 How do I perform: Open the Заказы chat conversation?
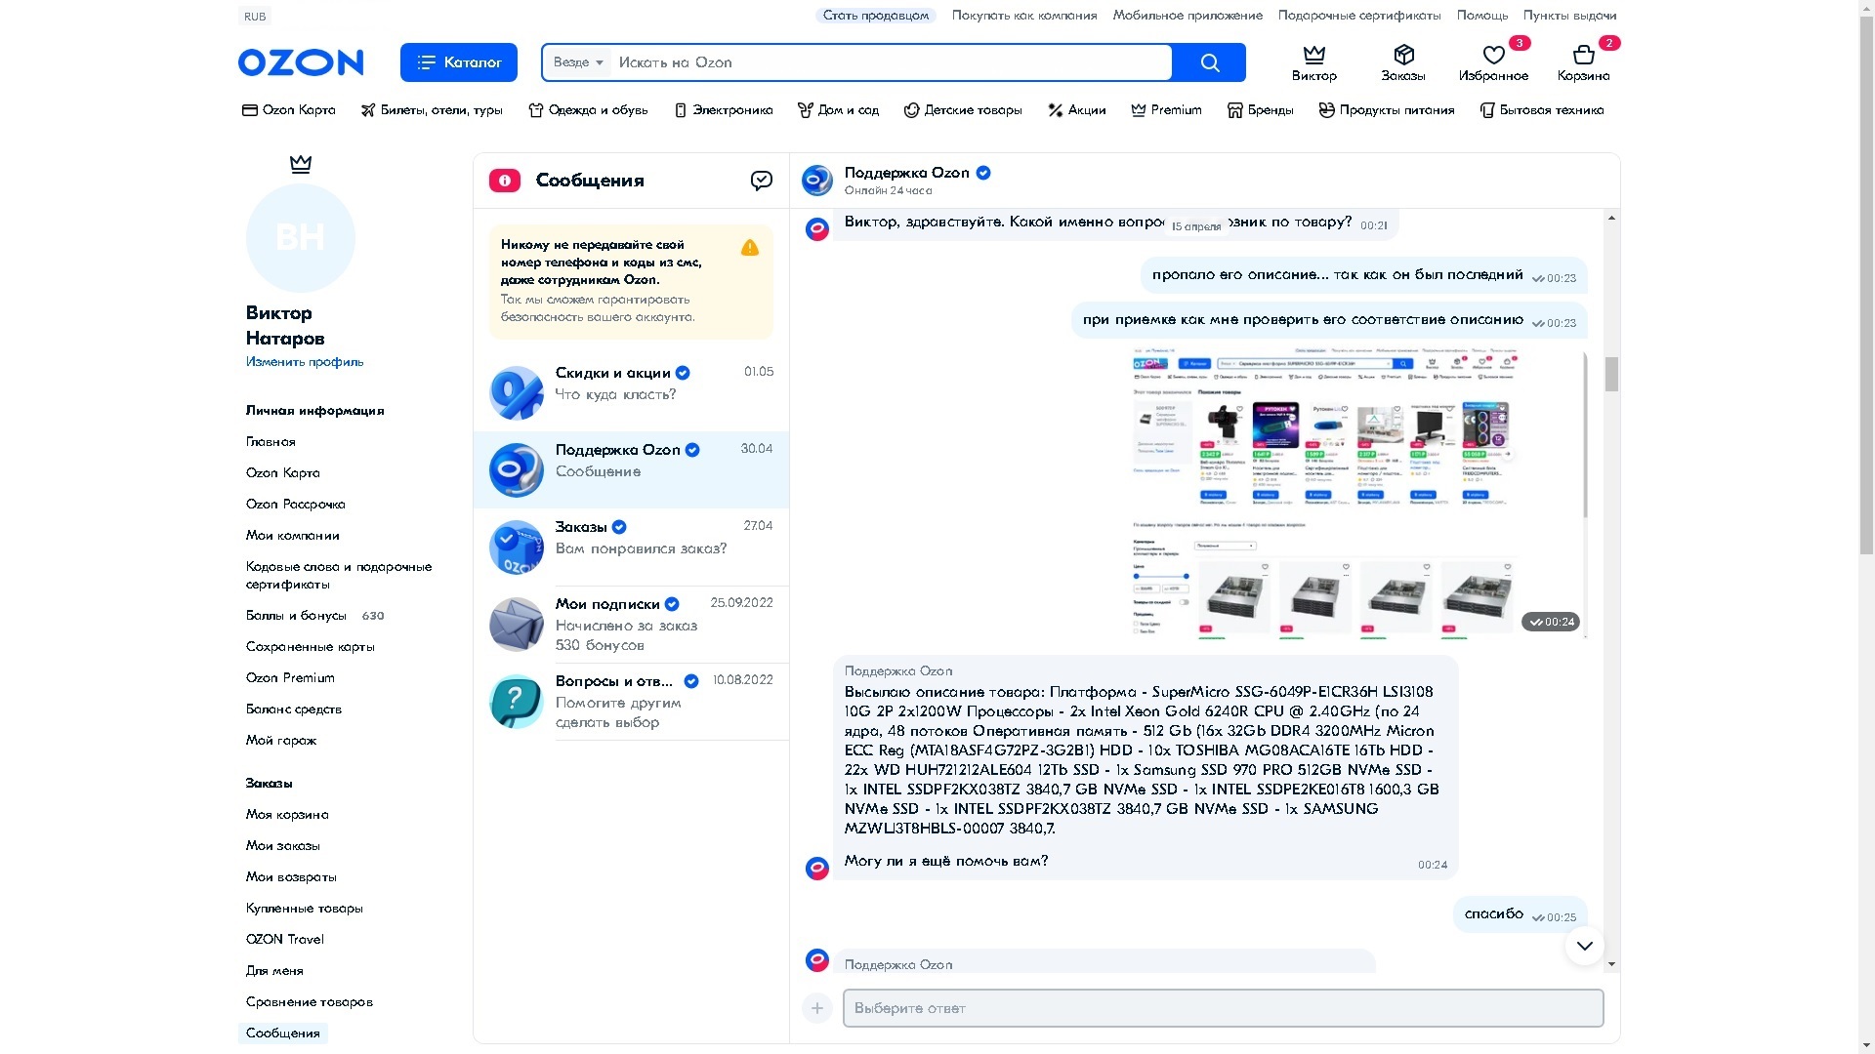click(631, 547)
